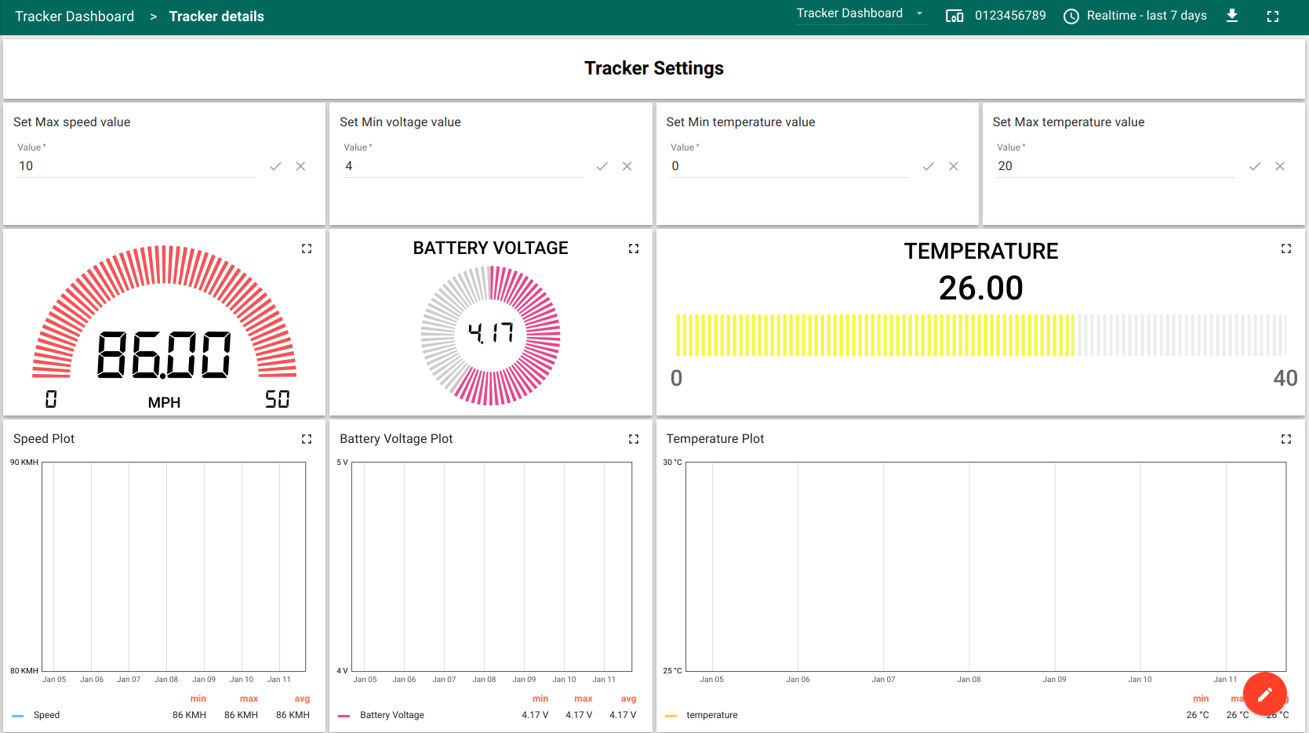Confirm the Max speed value with checkmark
The width and height of the screenshot is (1309, 733).
pos(275,166)
